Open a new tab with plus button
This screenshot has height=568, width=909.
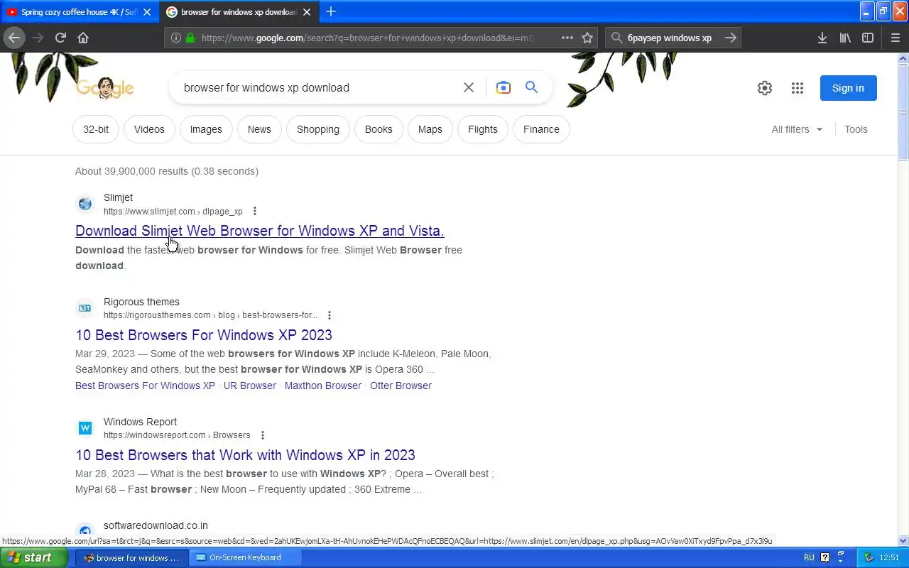pyautogui.click(x=331, y=11)
